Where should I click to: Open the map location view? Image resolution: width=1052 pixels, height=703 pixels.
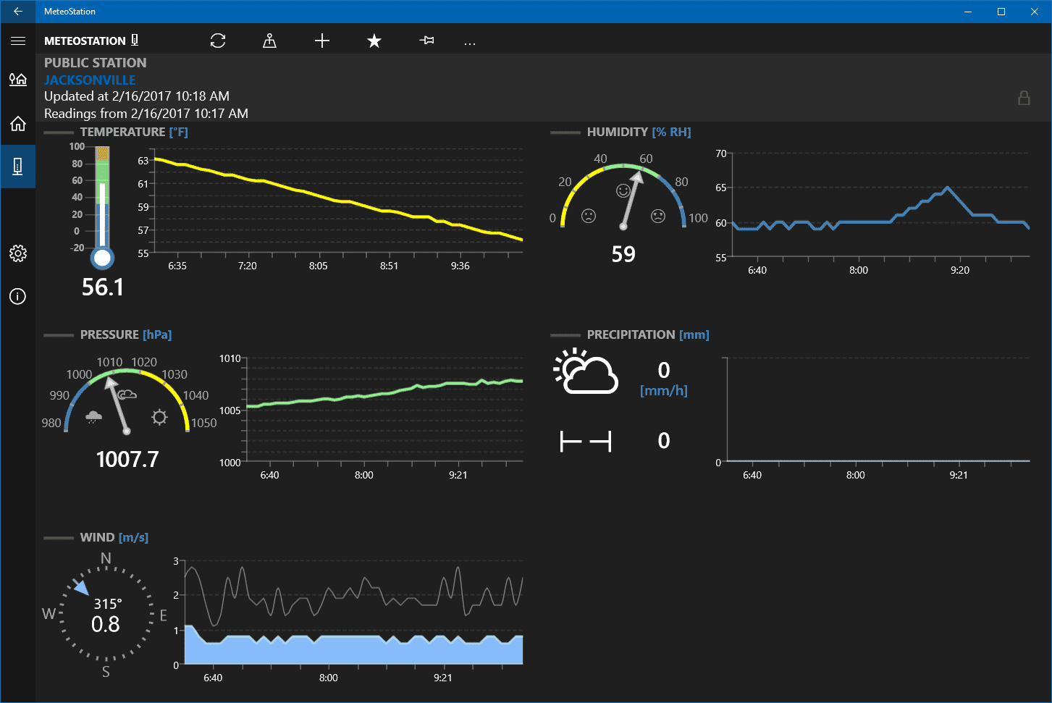click(x=269, y=41)
